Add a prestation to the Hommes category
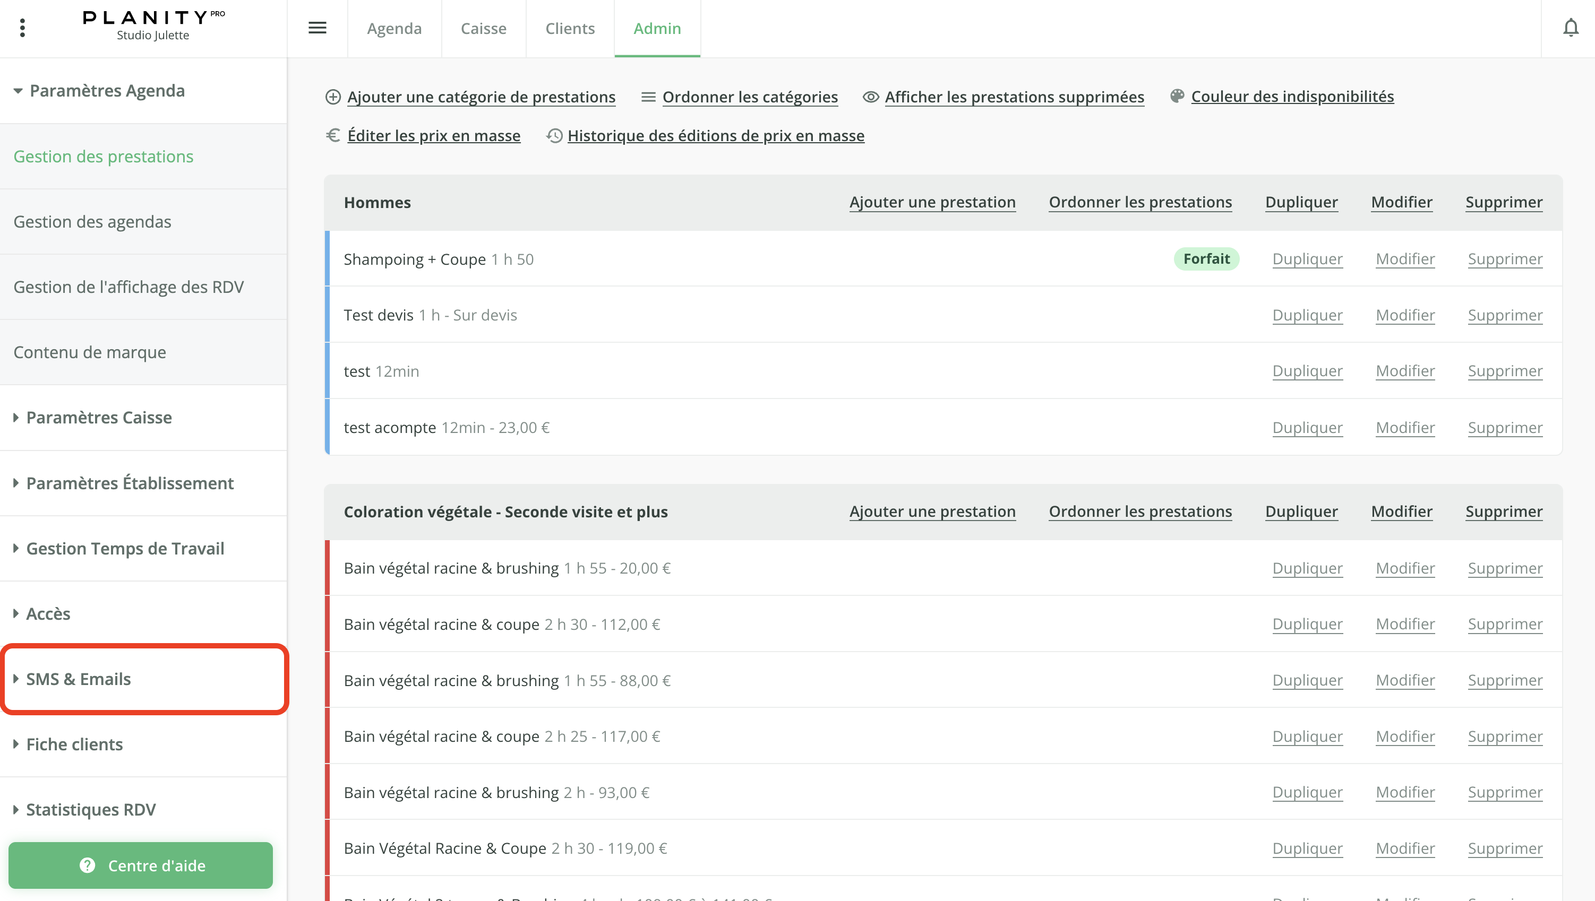1595x901 pixels. pyautogui.click(x=932, y=202)
